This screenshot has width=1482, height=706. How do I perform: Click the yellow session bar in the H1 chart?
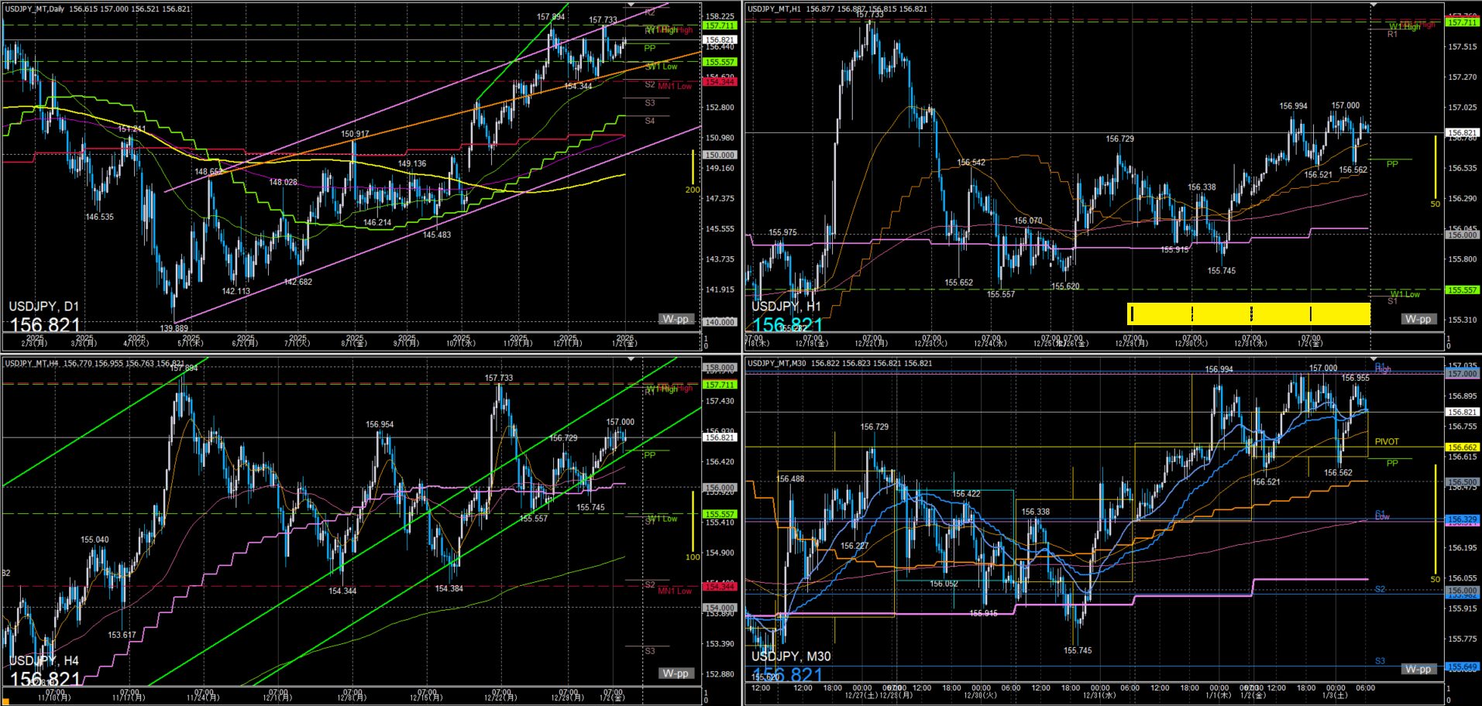(x=1248, y=314)
